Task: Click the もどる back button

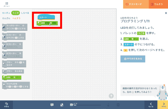Action: [x=151, y=105]
